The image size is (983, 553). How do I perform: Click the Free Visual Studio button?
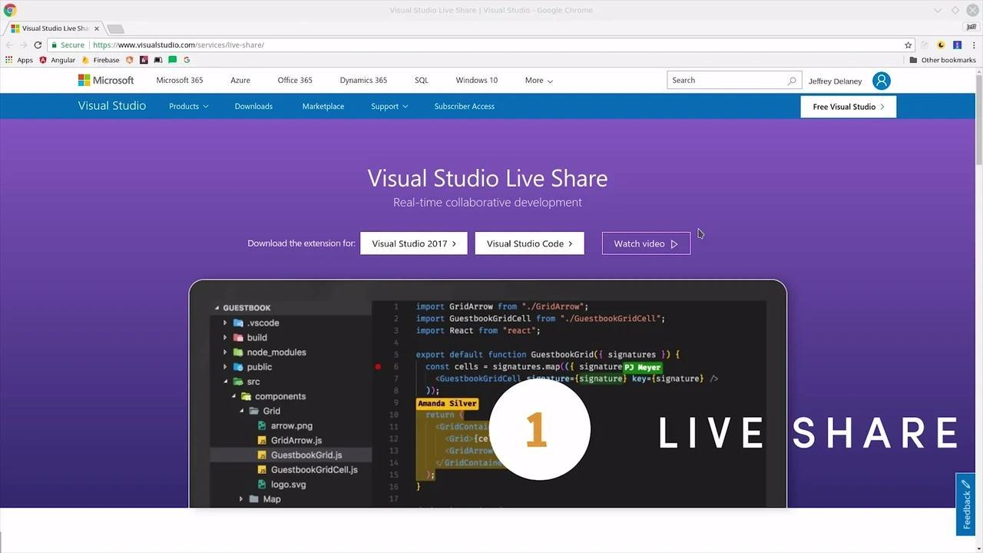point(847,106)
